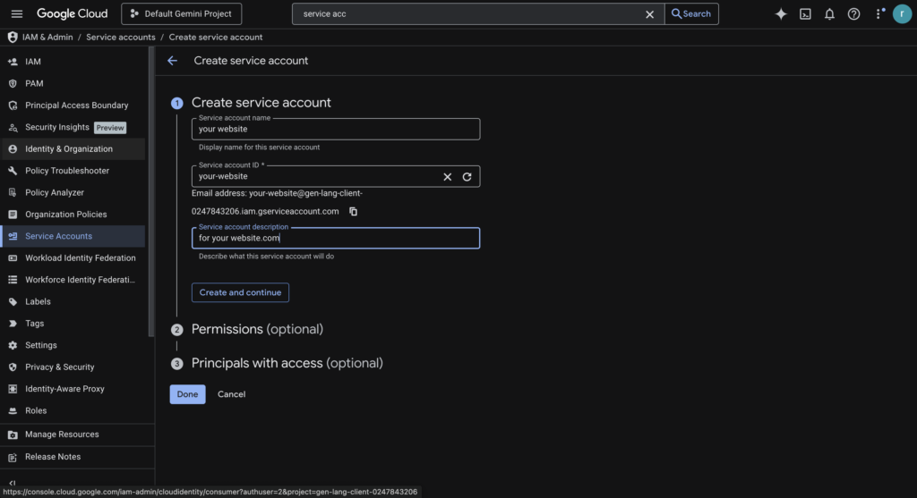Select Roles in the sidebar
The image size is (917, 498).
click(36, 410)
